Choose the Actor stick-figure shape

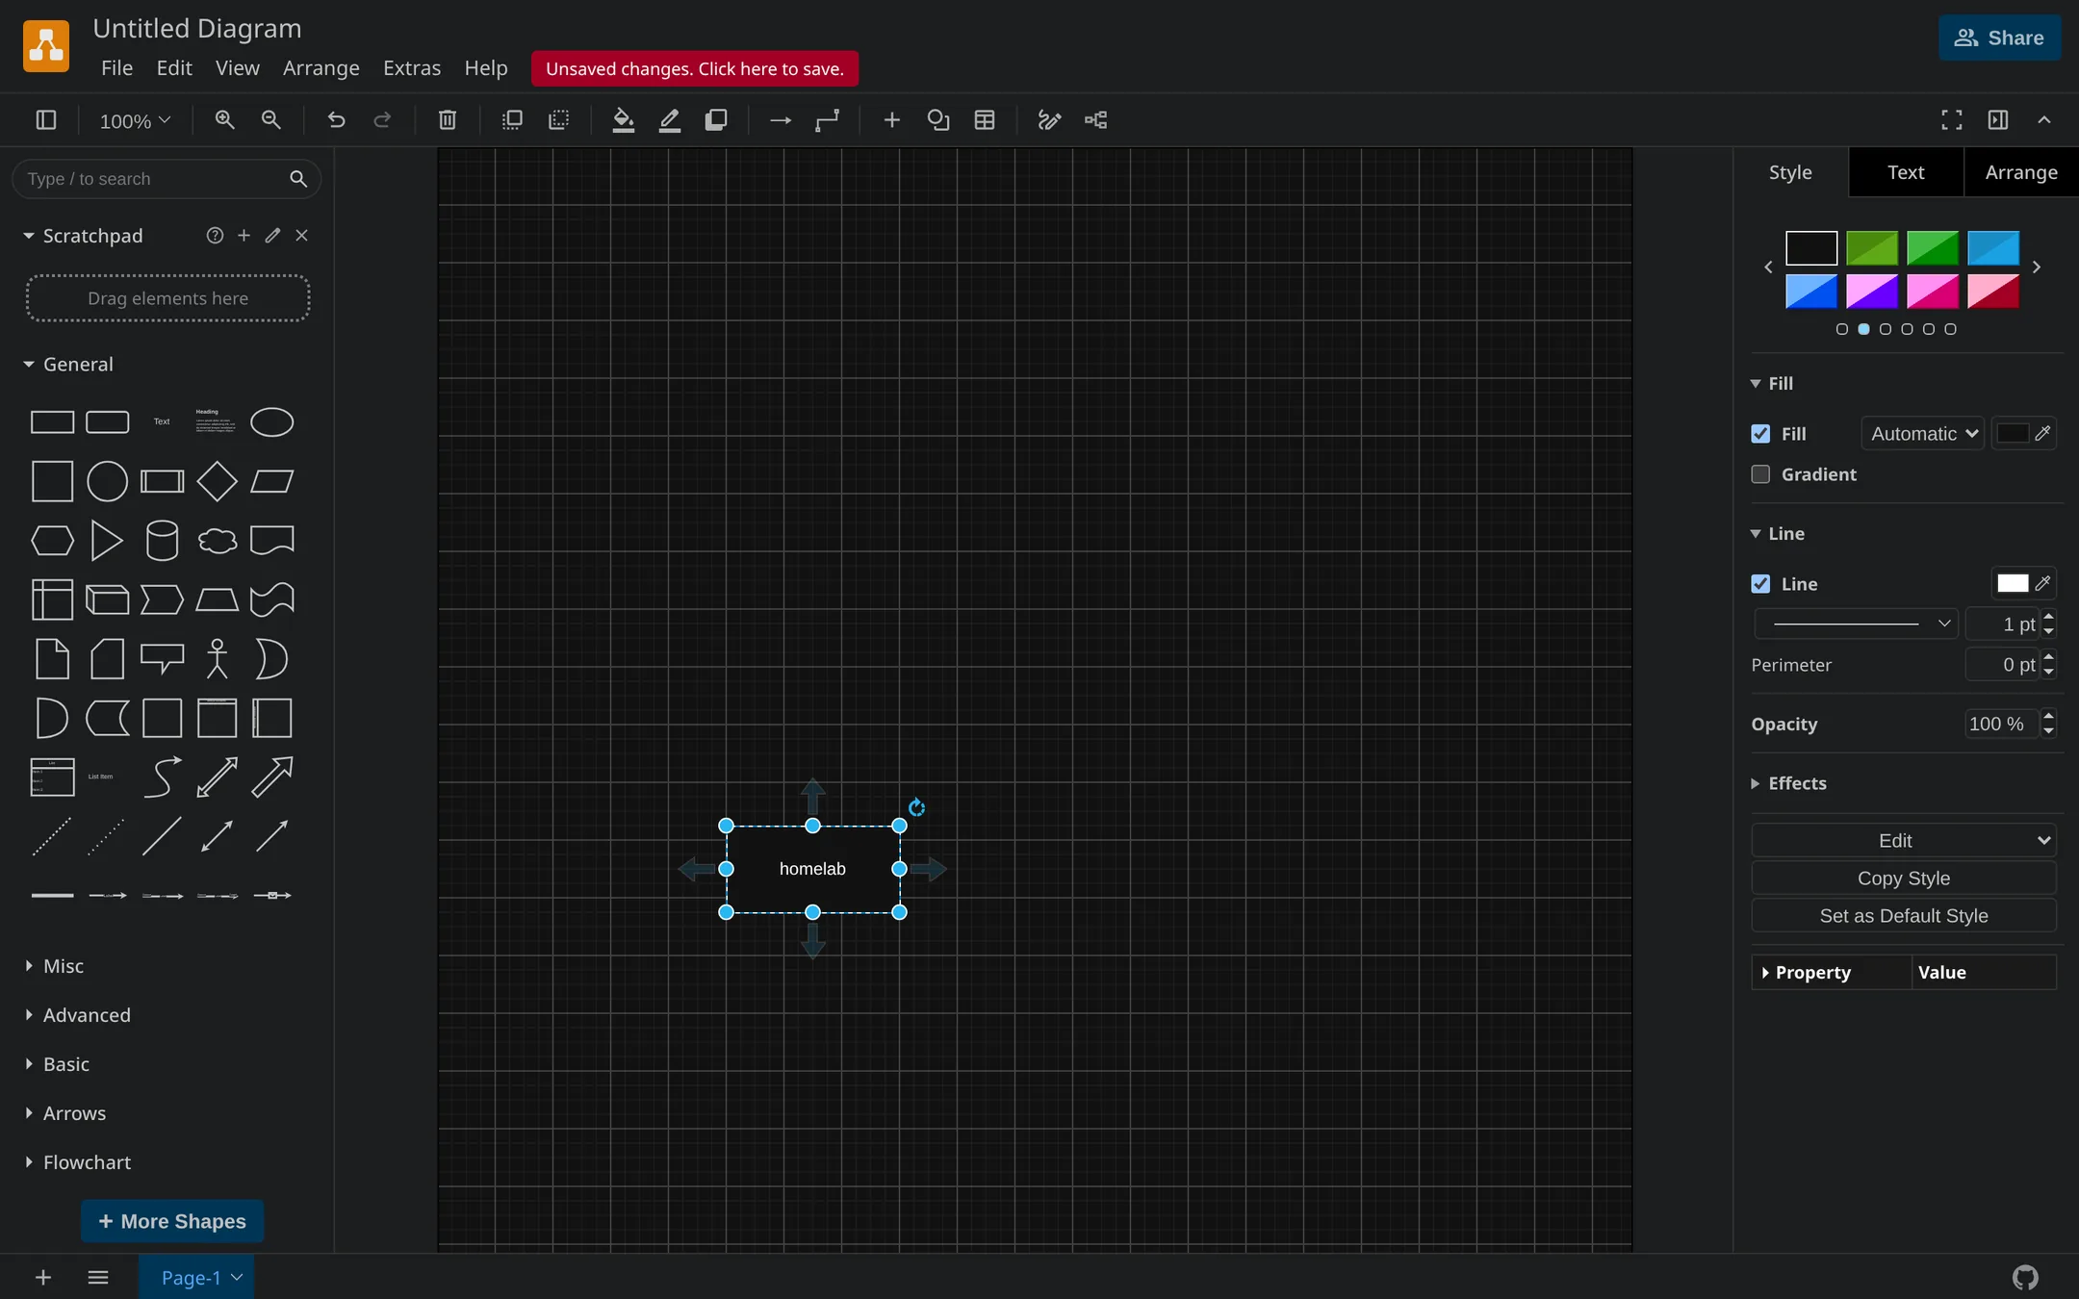(x=218, y=659)
